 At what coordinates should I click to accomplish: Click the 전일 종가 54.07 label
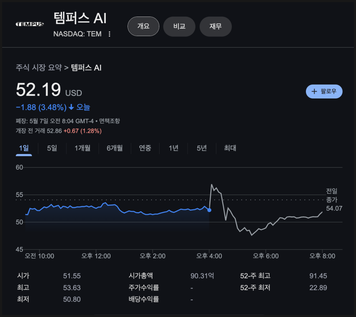(x=334, y=200)
